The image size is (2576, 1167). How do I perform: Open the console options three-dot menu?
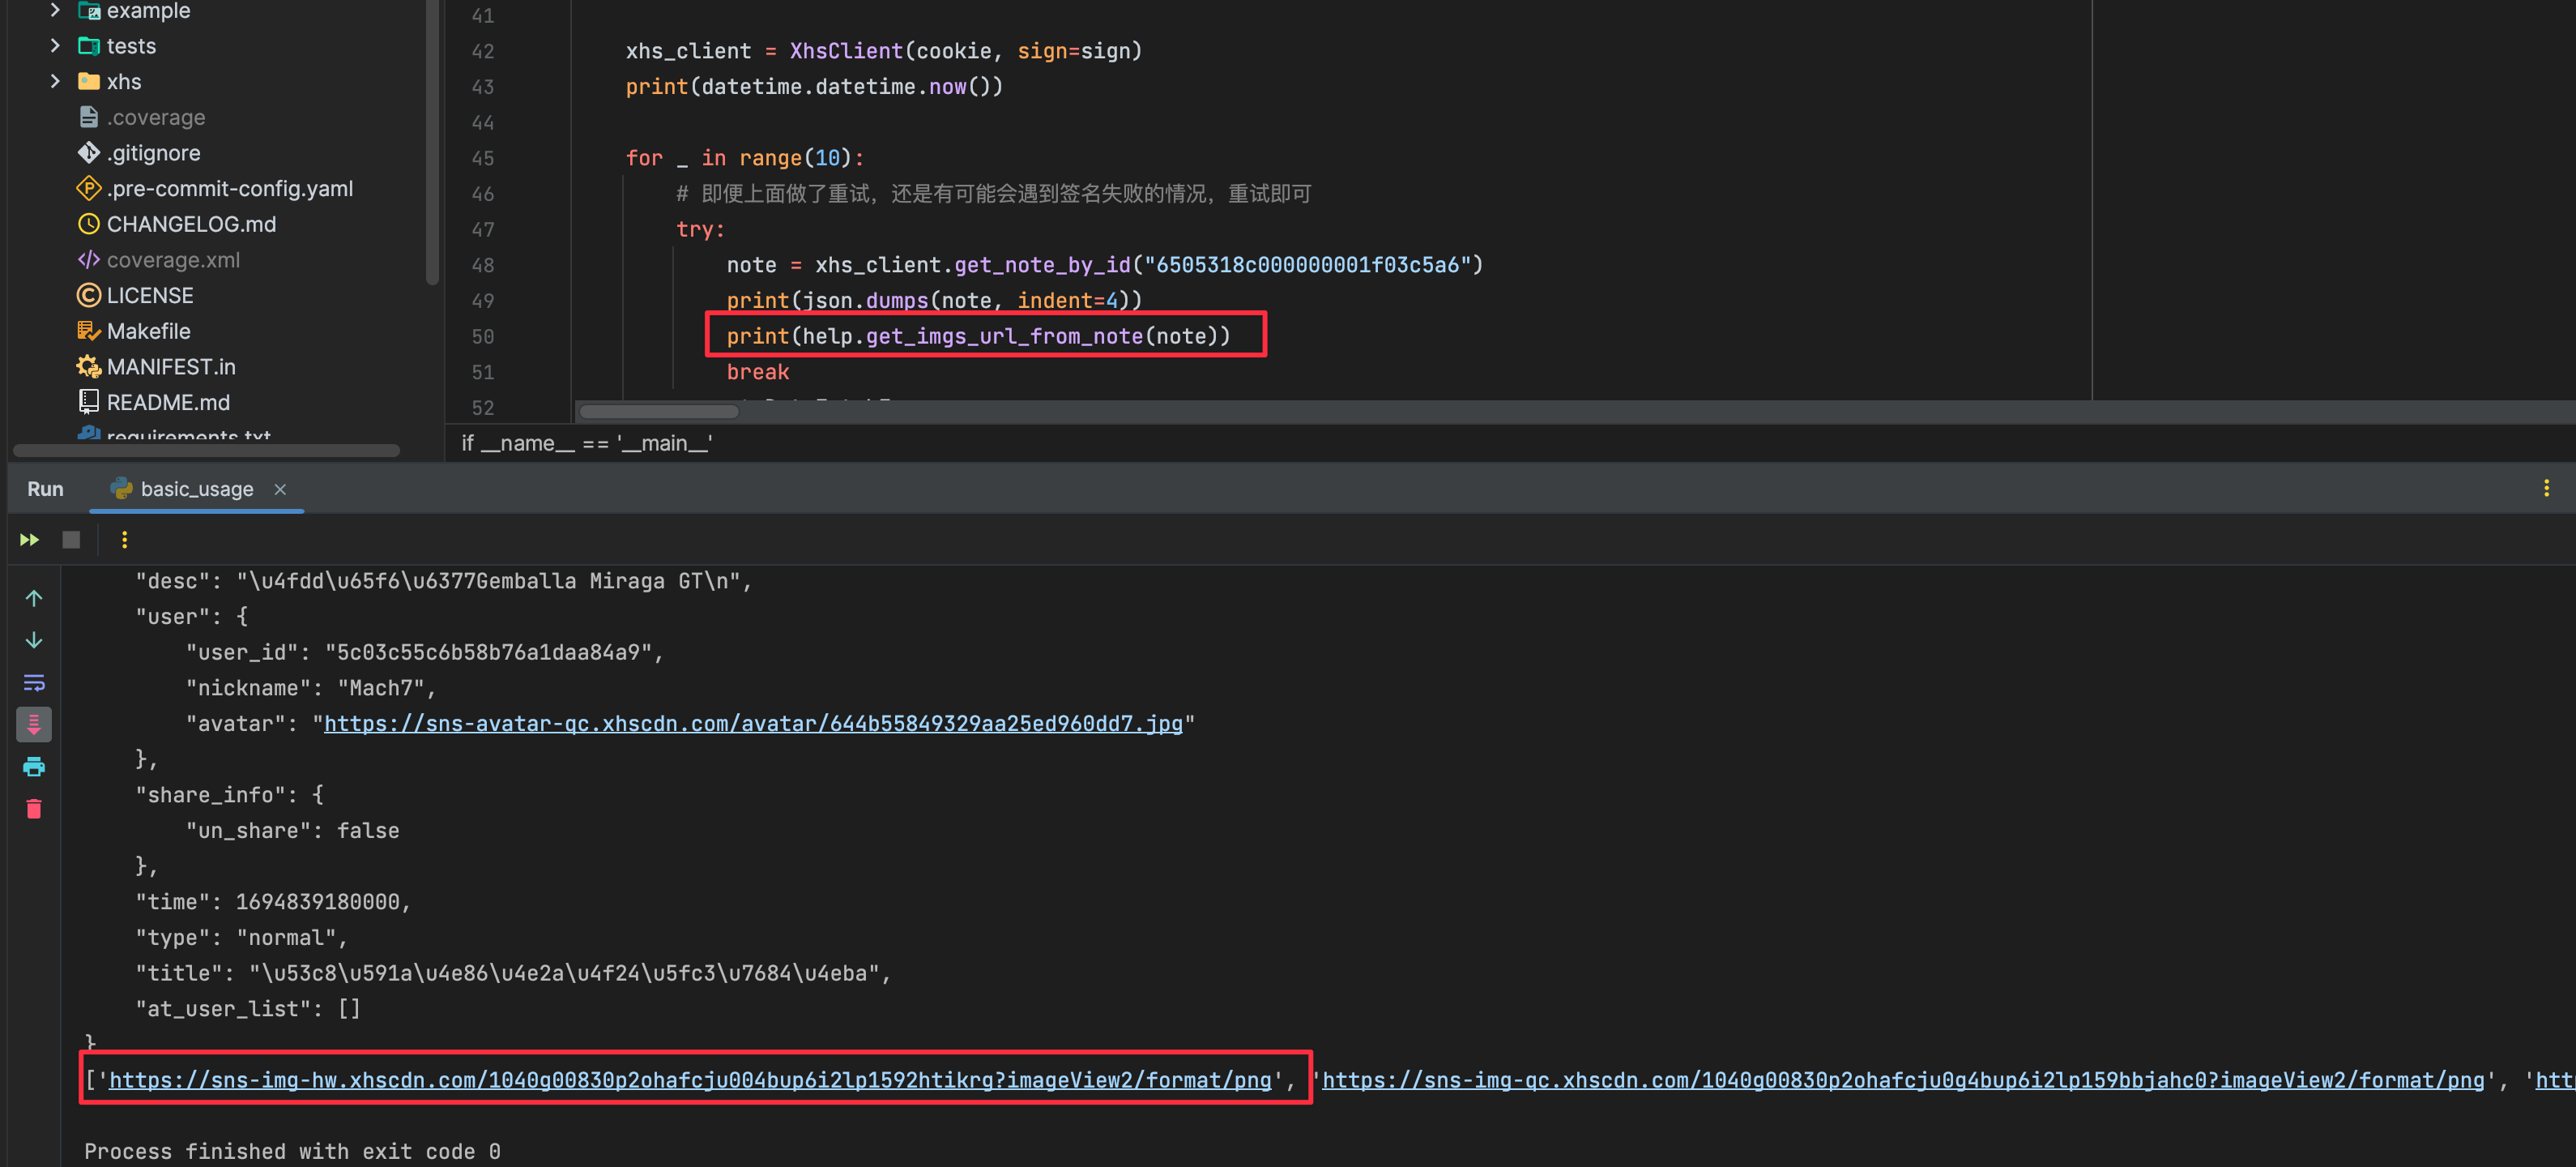[x=124, y=540]
